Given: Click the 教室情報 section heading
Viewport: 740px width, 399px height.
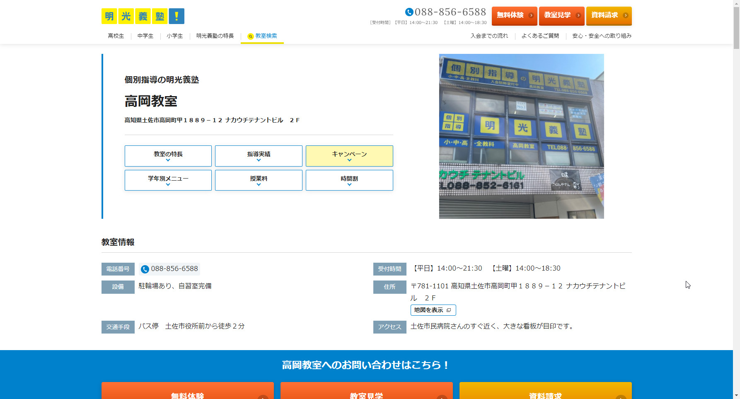Looking at the screenshot, I should [x=118, y=242].
